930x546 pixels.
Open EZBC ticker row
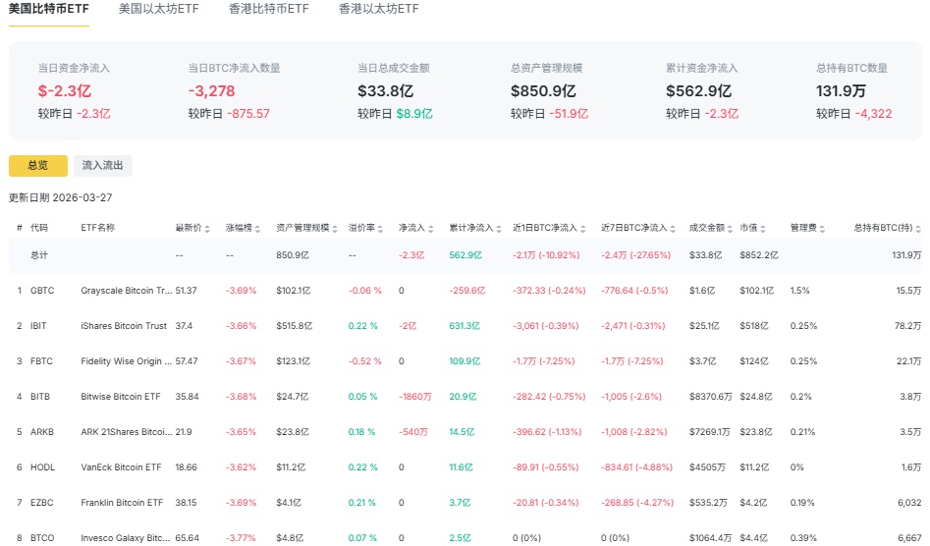coord(42,503)
